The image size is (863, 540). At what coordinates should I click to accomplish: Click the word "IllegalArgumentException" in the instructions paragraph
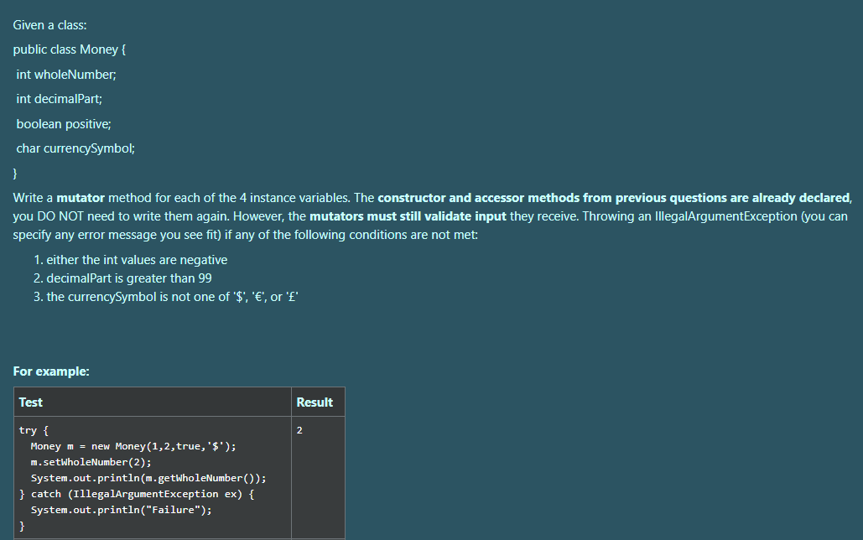(x=726, y=216)
